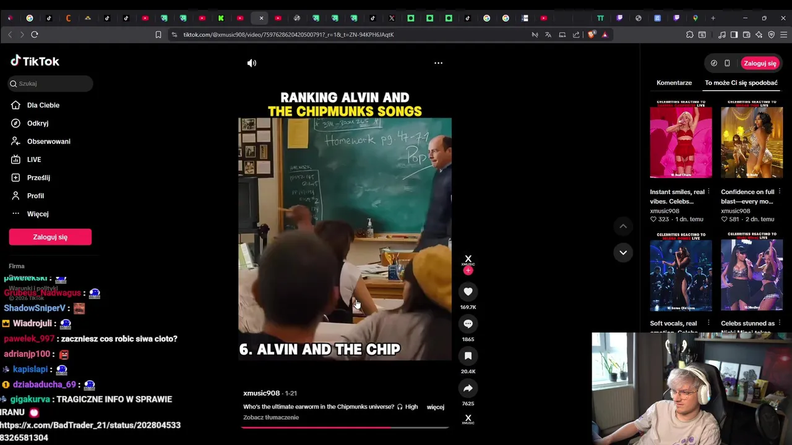Open the get-app phone icon
This screenshot has width=792, height=445.
tap(727, 63)
